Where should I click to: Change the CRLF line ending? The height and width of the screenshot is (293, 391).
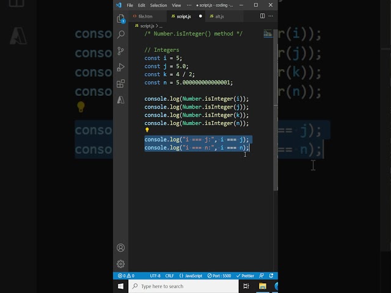(x=170, y=275)
